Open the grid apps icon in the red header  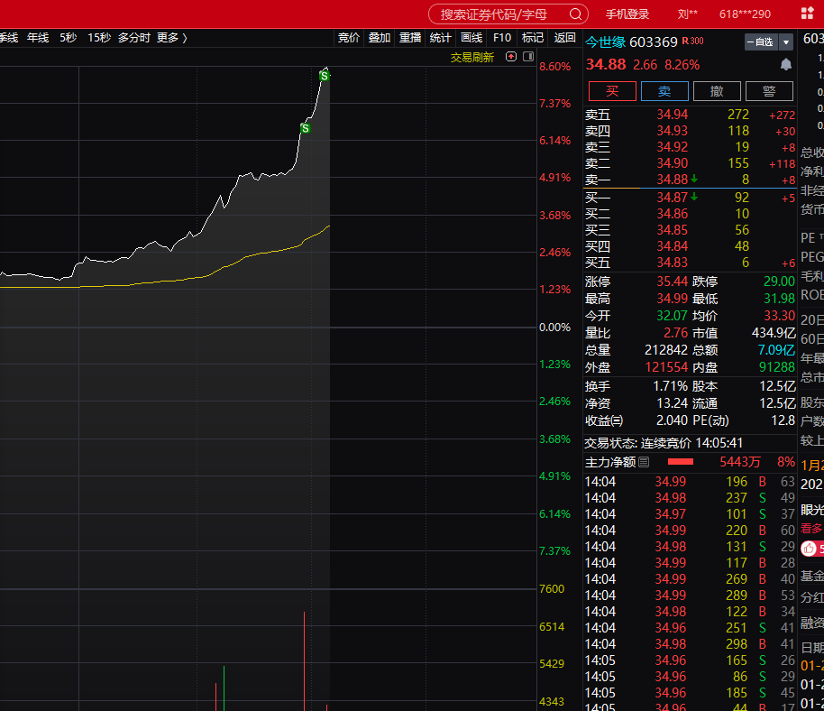point(807,14)
